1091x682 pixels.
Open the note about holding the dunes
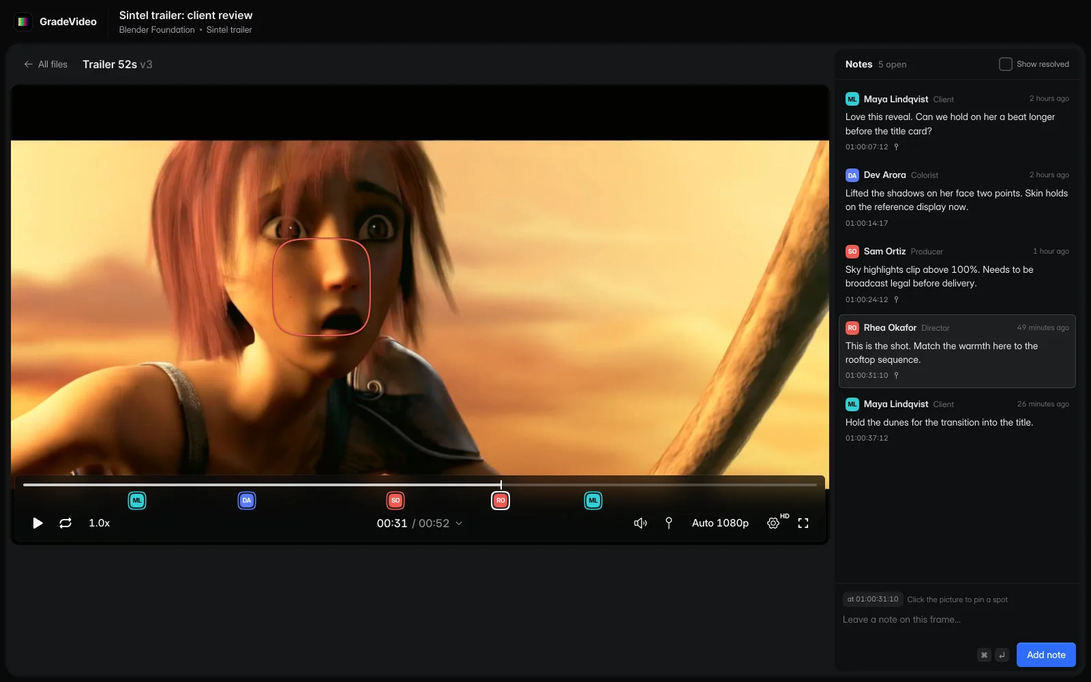click(957, 420)
